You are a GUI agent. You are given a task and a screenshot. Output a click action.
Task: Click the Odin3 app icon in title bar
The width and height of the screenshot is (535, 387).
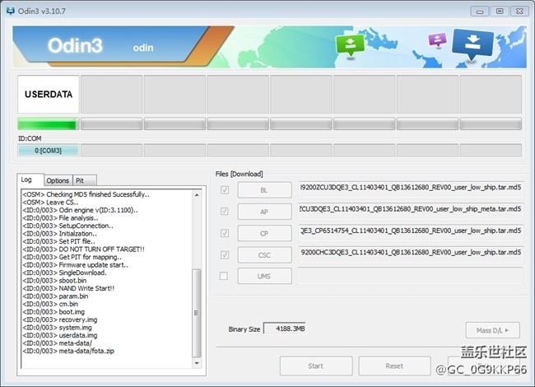(x=11, y=11)
